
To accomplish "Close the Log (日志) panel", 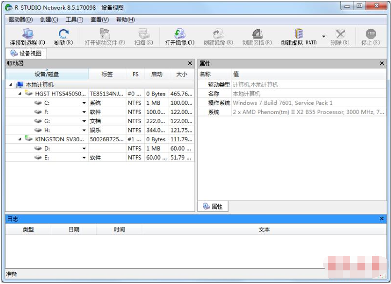I will 382,219.
